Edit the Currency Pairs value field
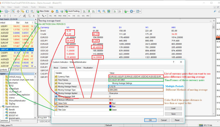220x127 pixels. pyautogui.click(x=136, y=77)
